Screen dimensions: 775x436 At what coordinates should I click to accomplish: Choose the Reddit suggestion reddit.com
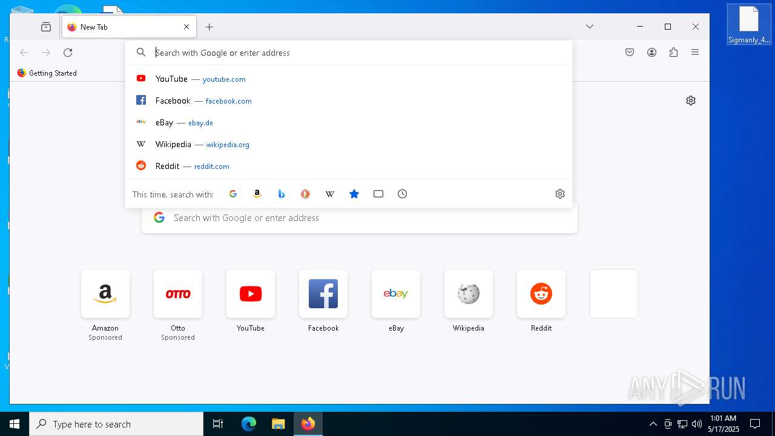349,166
